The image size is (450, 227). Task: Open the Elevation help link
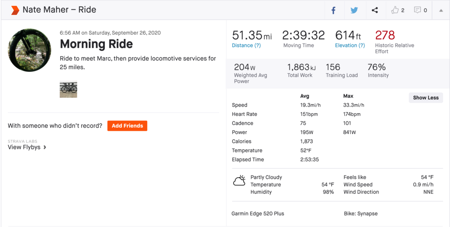coord(350,45)
